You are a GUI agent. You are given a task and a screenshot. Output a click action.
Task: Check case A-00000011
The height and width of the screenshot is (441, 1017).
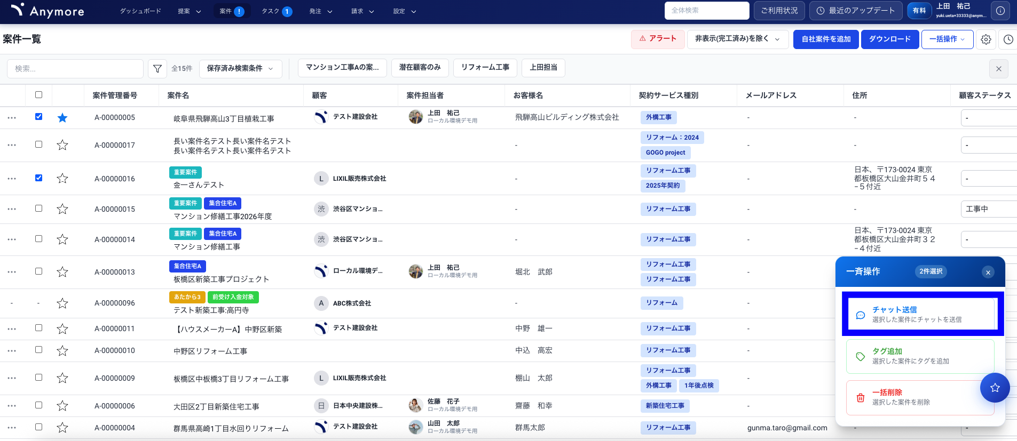tap(38, 327)
